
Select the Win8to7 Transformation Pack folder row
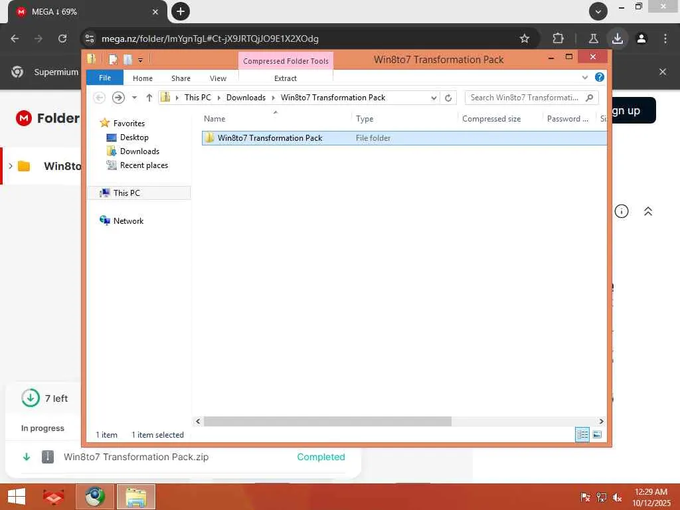point(404,138)
